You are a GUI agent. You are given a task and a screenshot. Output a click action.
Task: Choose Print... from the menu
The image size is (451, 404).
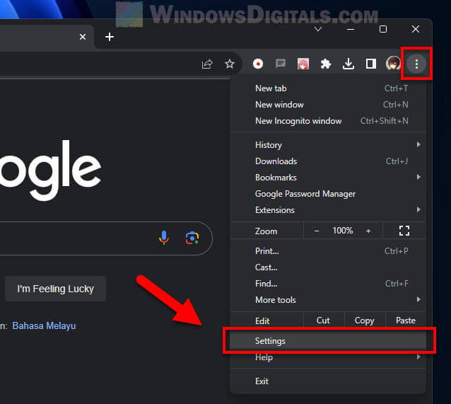328,251
